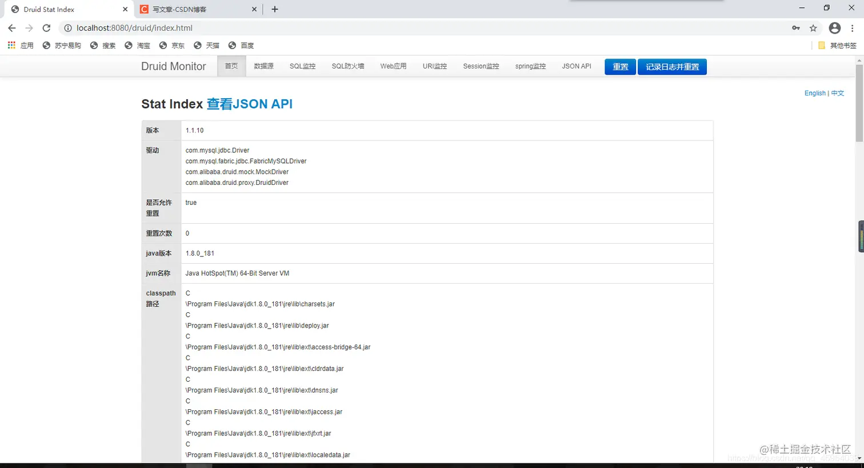Select the 首页 navigation item
864x468 pixels.
pyautogui.click(x=231, y=66)
